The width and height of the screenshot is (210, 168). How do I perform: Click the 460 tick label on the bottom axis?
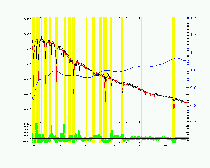point(139,146)
